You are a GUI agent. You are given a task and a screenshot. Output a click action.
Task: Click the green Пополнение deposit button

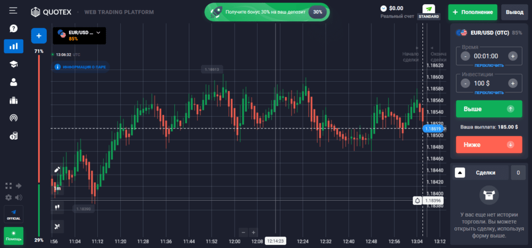[473, 12]
